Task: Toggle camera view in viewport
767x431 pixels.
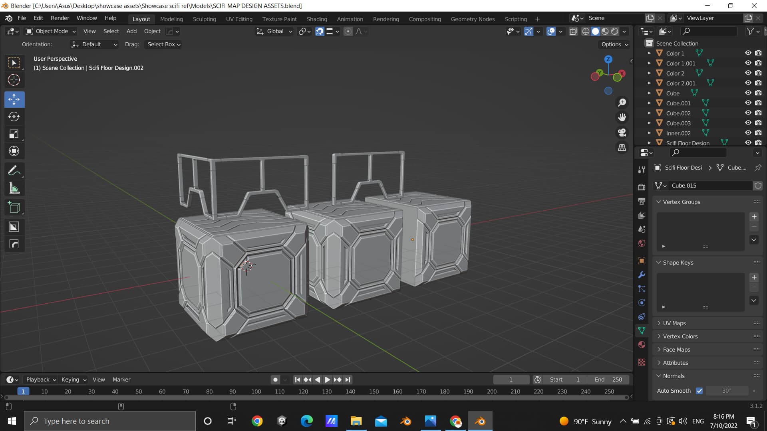Action: [x=622, y=132]
